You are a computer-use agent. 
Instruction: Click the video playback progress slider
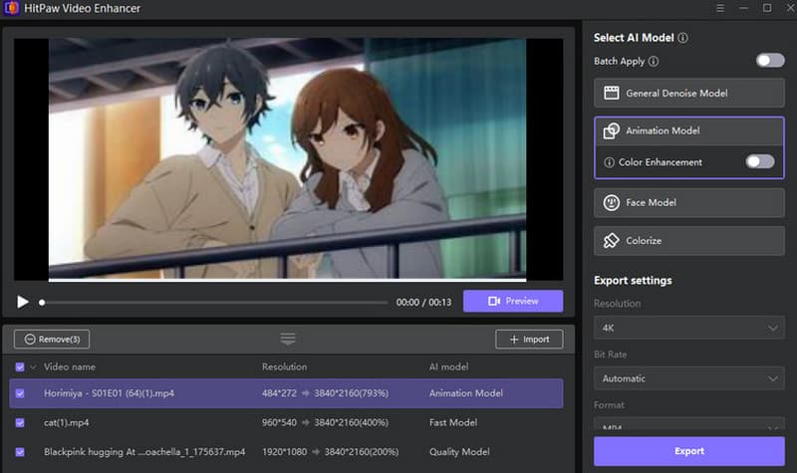(x=214, y=302)
